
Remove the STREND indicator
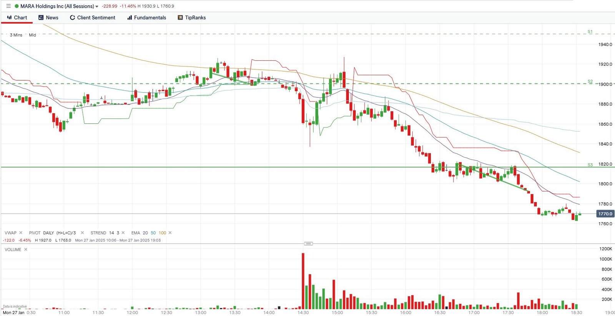123,233
